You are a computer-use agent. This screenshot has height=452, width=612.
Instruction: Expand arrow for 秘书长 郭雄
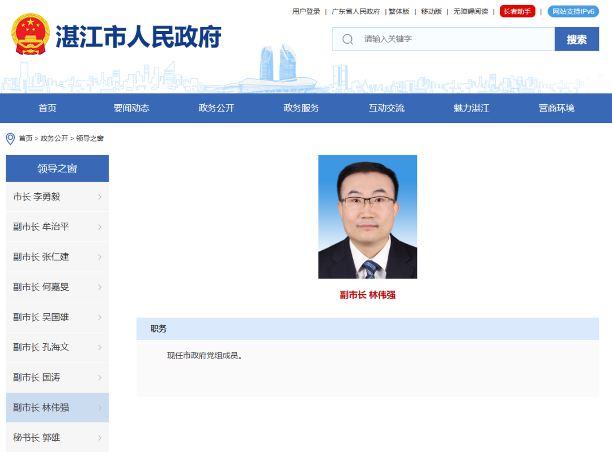[100, 438]
